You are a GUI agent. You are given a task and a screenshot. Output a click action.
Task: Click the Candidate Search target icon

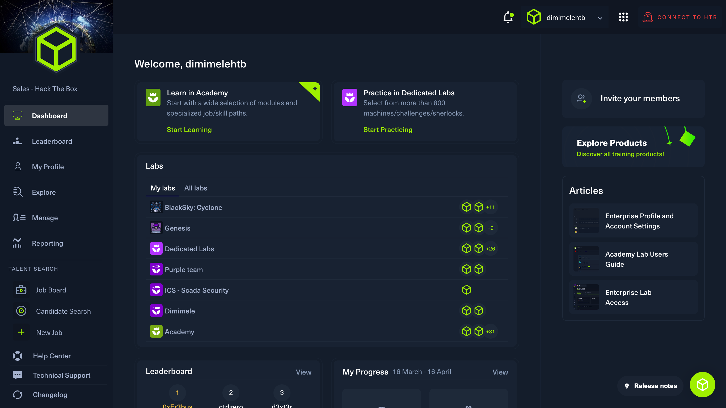coord(21,311)
